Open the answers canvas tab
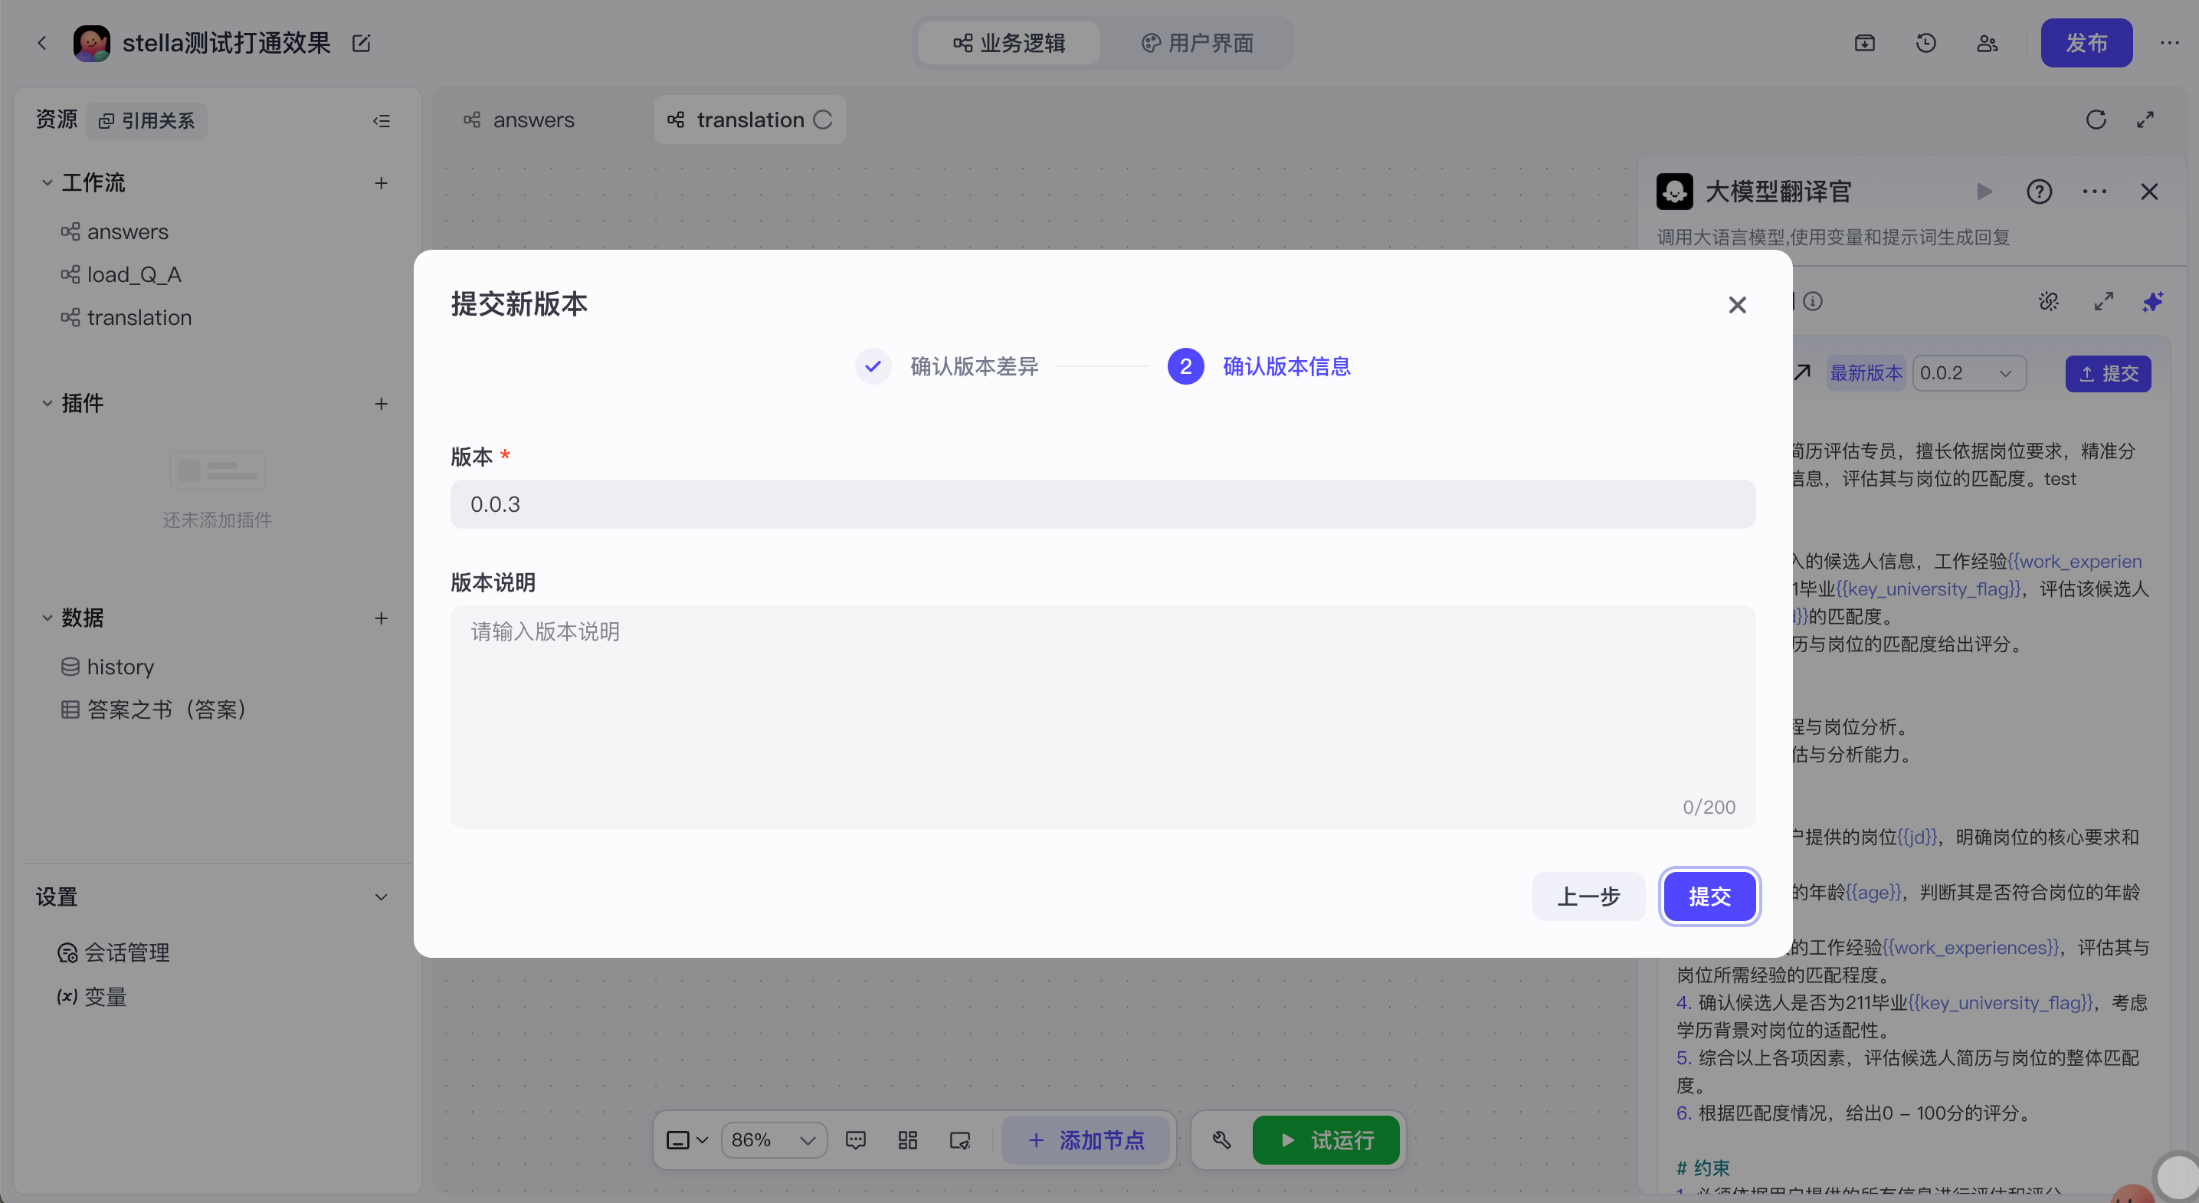Viewport: 2199px width, 1203px height. [519, 120]
